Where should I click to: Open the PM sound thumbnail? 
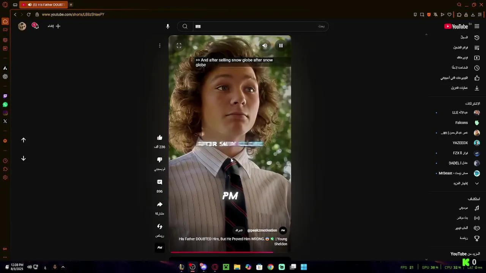pos(160,248)
